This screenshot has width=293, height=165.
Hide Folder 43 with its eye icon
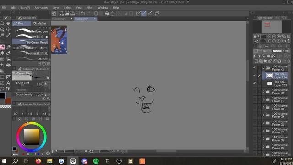[x=255, y=68]
